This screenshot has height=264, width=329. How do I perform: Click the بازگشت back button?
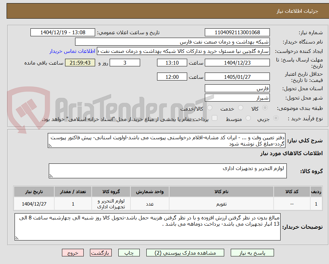[x=101, y=253]
